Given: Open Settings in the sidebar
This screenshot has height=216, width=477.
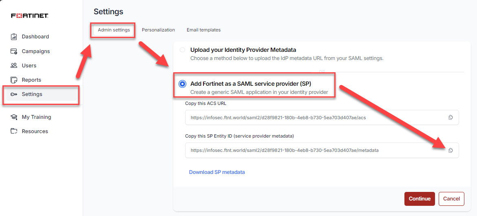Looking at the screenshot, I should tap(41, 94).
